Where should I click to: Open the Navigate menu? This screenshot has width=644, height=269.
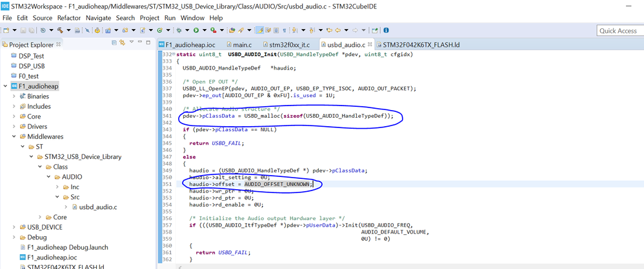pyautogui.click(x=99, y=18)
